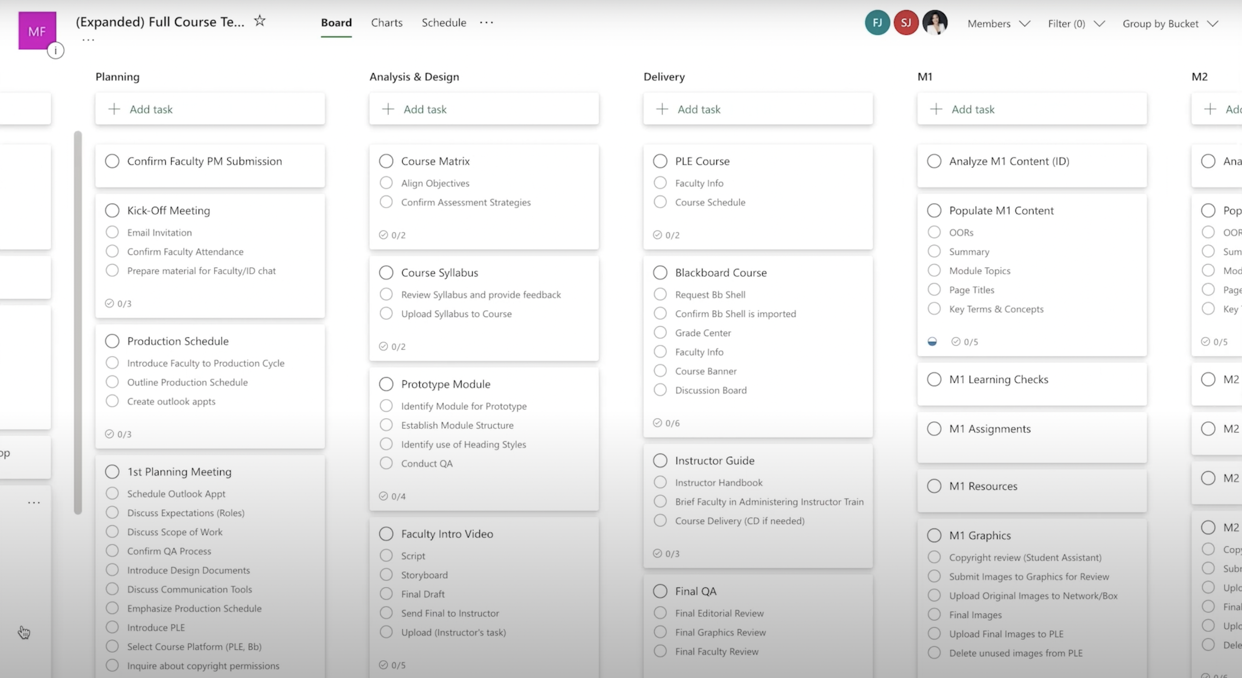Switch to the Board tab
This screenshot has width=1242, height=678.
(x=336, y=22)
